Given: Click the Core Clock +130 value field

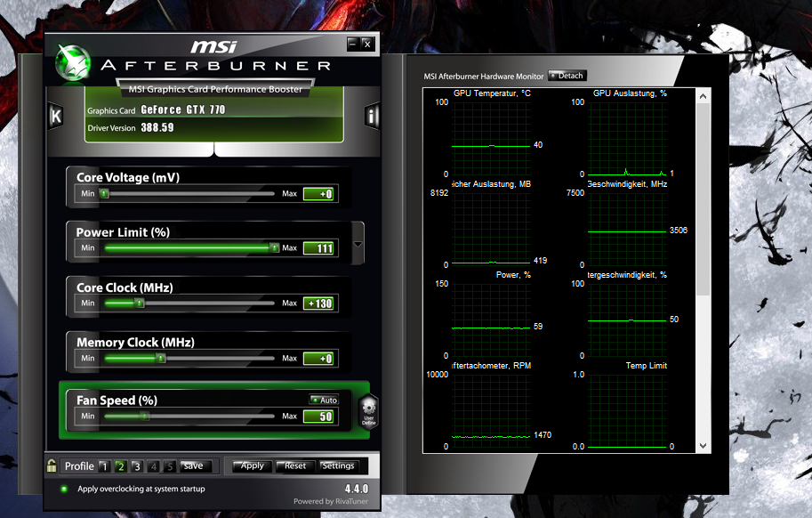Looking at the screenshot, I should click(x=318, y=303).
